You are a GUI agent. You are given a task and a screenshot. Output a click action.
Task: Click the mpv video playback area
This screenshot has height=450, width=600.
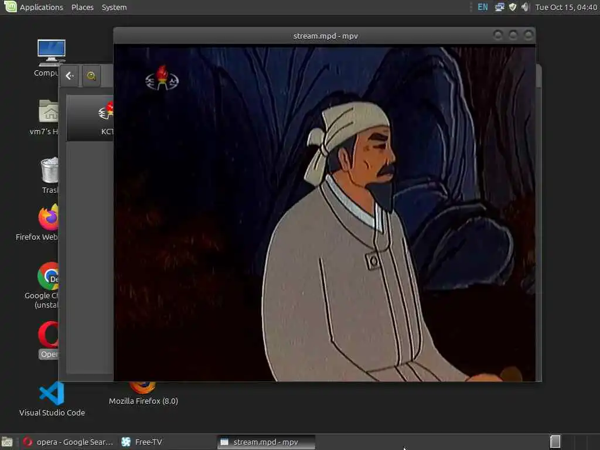point(325,213)
